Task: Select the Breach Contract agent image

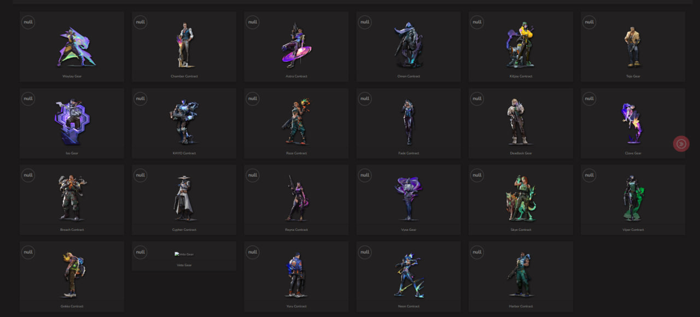Action: [72, 198]
